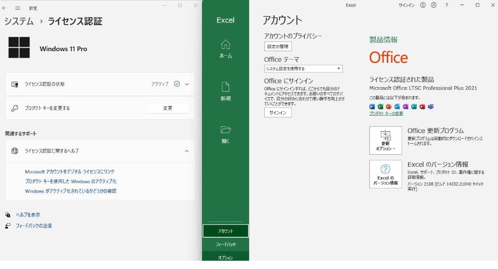This screenshot has height=269, width=498.
Task: Click the Microsoft Office LTSC Professional Plus 2021 text
Action: tap(423, 88)
